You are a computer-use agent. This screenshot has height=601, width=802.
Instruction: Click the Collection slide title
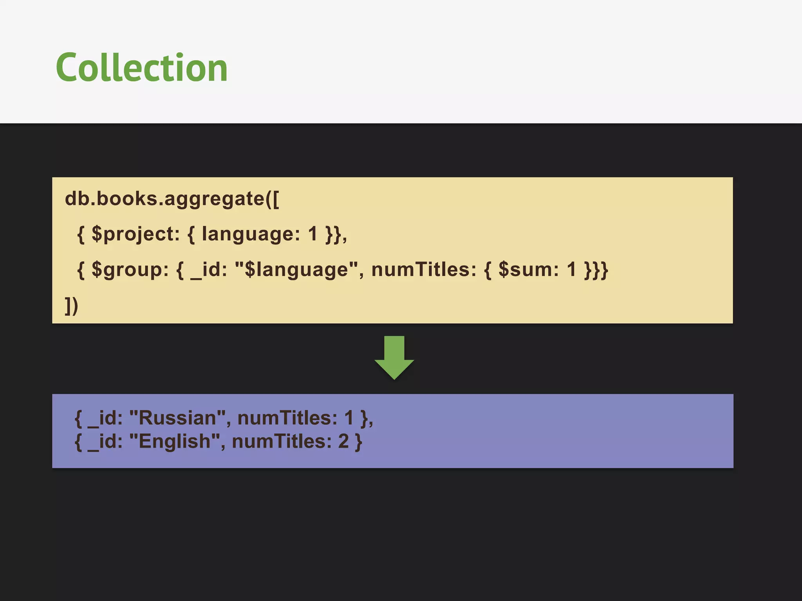coord(141,67)
